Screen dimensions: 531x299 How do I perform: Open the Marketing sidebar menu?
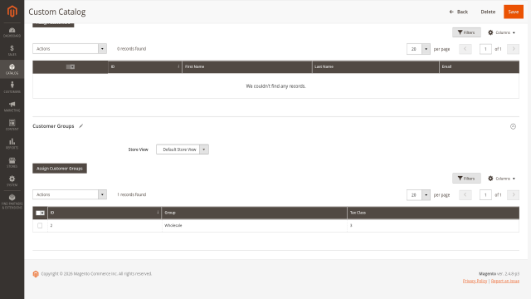pyautogui.click(x=12, y=106)
